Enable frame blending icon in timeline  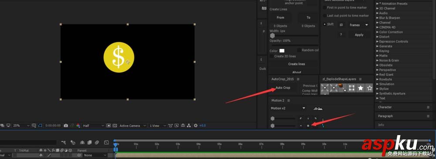[89, 142]
